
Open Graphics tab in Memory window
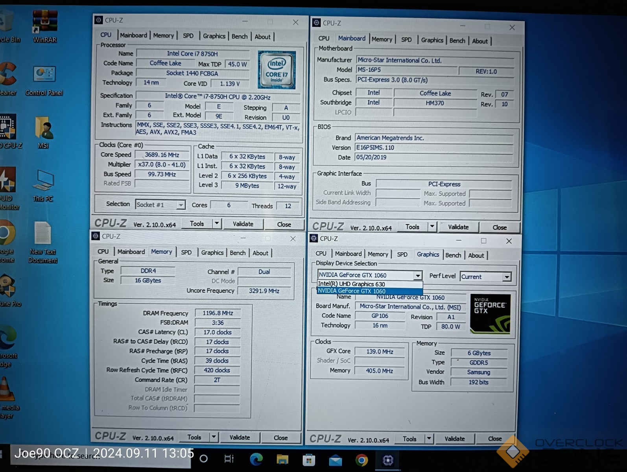point(212,253)
